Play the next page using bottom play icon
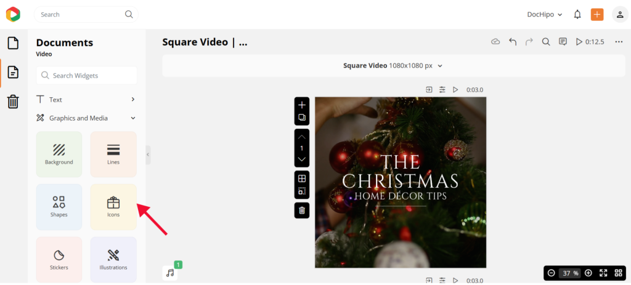631x285 pixels. tap(455, 280)
